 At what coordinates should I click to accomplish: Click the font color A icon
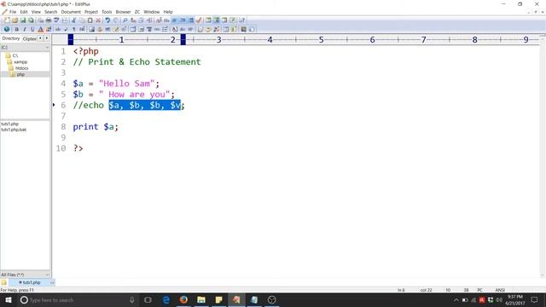(40, 29)
